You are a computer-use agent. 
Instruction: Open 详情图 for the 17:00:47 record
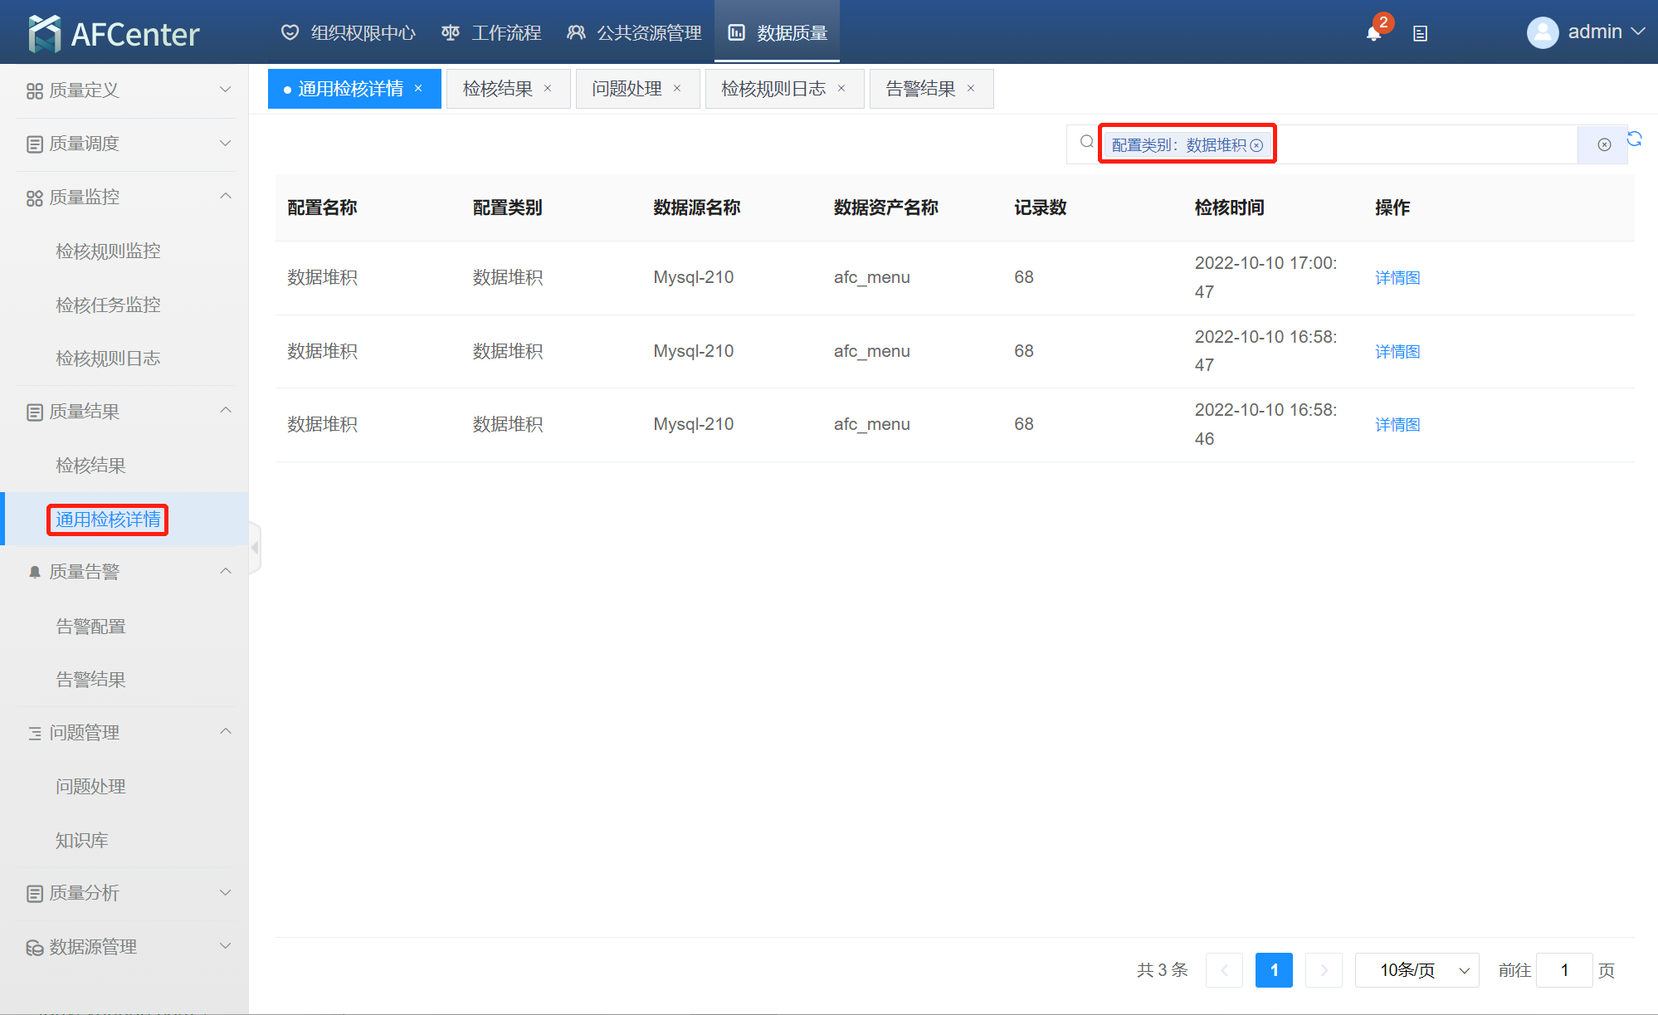[1397, 278]
